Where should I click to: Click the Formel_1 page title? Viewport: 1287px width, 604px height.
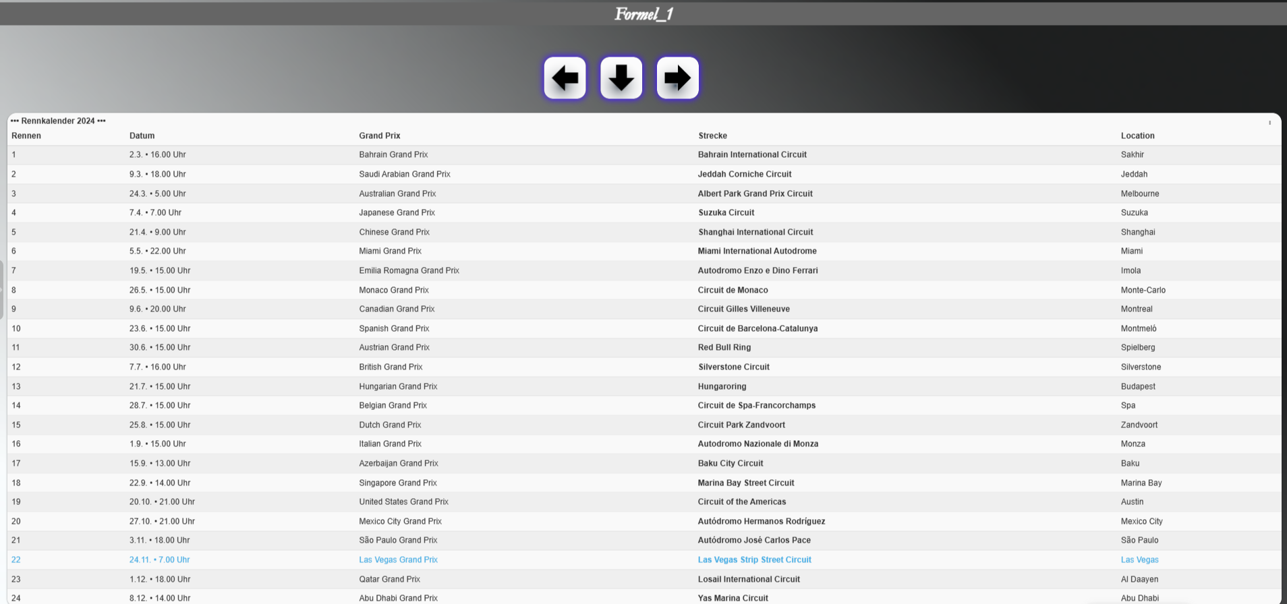tap(643, 13)
